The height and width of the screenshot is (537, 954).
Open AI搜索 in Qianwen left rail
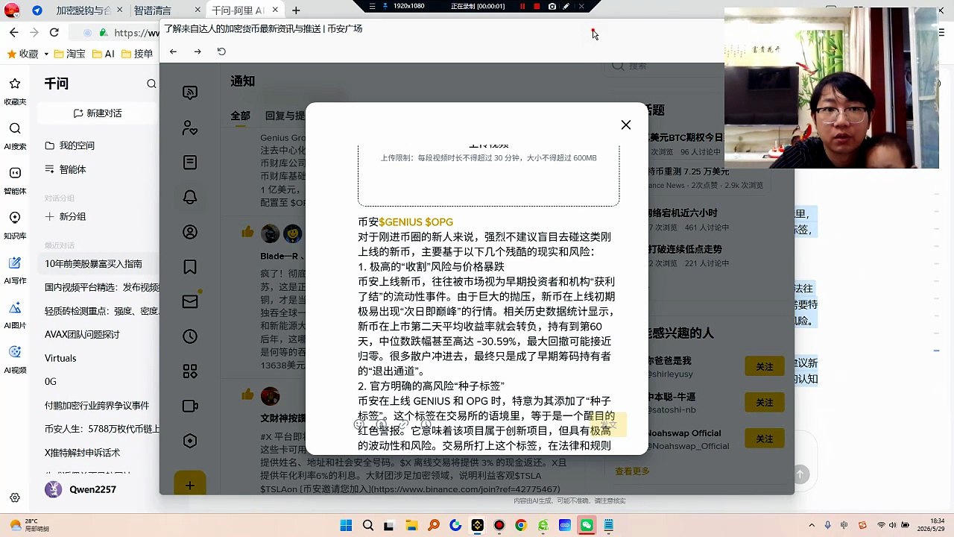(x=15, y=134)
